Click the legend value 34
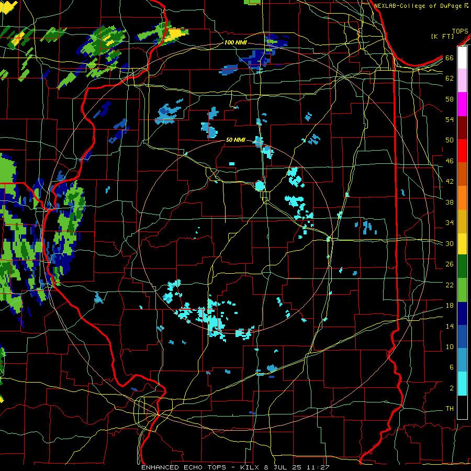The height and width of the screenshot is (471, 471). [450, 222]
